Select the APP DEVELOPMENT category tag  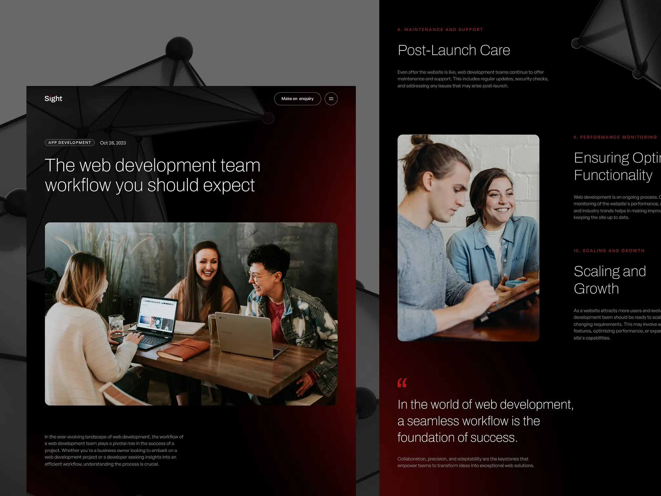[69, 142]
